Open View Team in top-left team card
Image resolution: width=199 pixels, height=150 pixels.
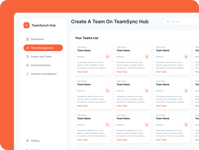pos(82,72)
